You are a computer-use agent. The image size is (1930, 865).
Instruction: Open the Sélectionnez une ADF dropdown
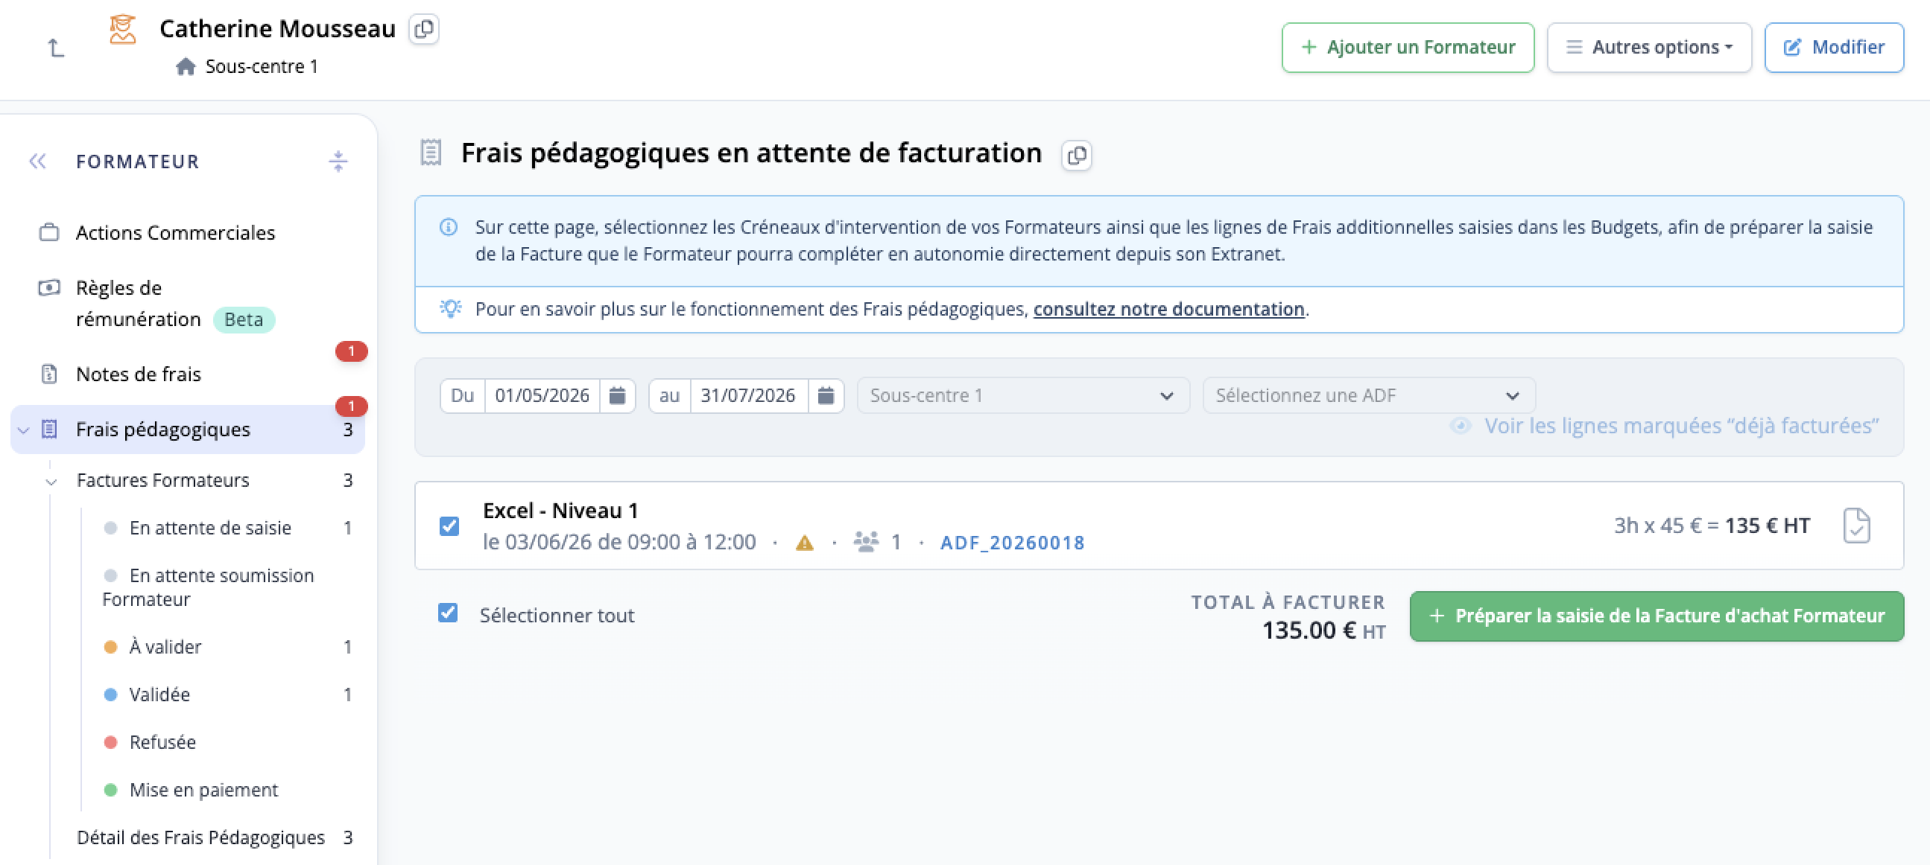tap(1369, 395)
